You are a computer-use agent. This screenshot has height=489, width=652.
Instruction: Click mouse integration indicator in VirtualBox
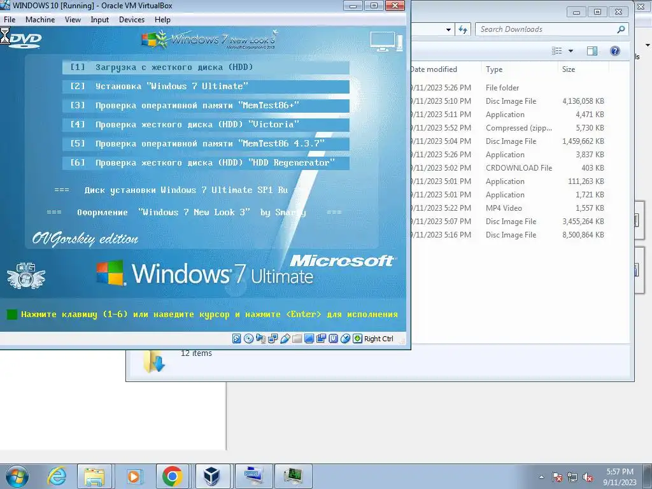345,339
